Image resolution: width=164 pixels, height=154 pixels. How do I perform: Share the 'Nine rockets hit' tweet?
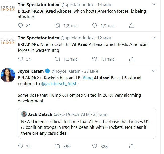[x=132, y=59]
